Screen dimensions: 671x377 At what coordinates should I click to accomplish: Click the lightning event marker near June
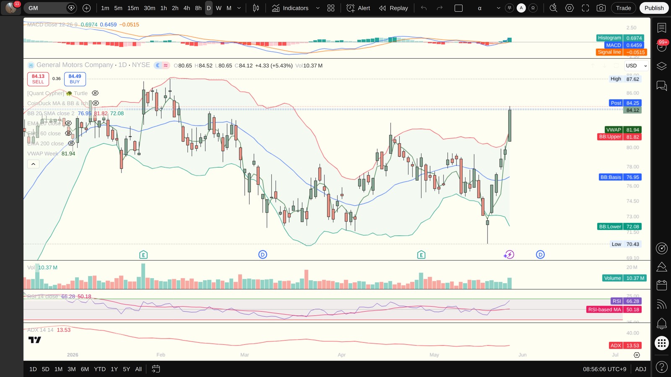point(509,255)
